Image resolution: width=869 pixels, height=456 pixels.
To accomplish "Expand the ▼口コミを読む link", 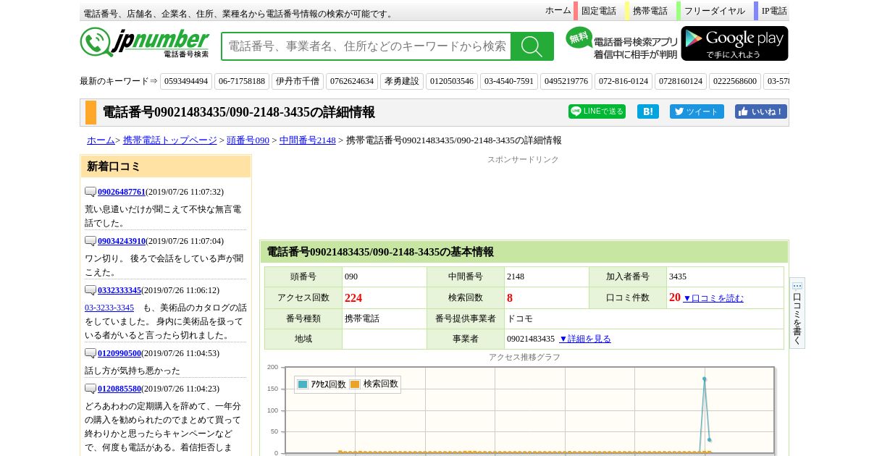I will click(x=713, y=298).
